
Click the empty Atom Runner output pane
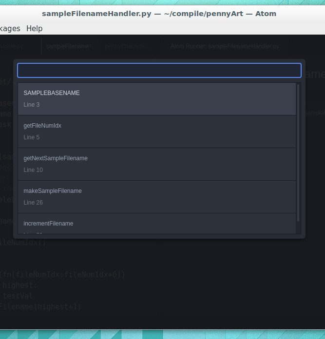[x=244, y=282]
